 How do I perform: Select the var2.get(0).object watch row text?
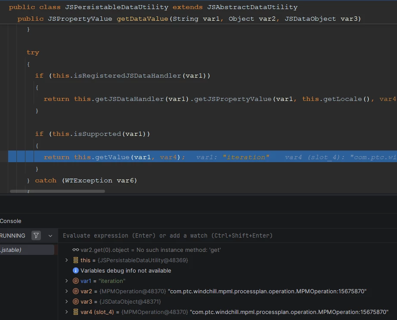pos(151,250)
